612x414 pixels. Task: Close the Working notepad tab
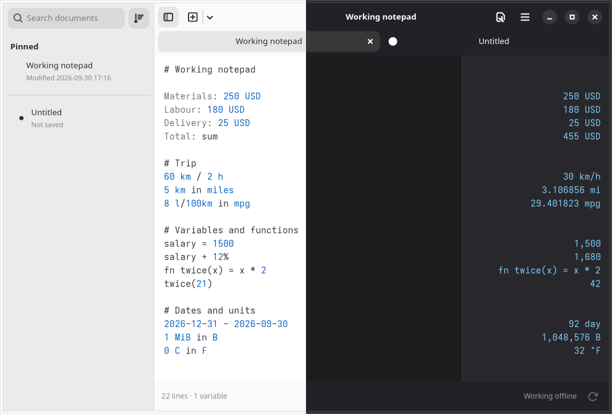370,41
